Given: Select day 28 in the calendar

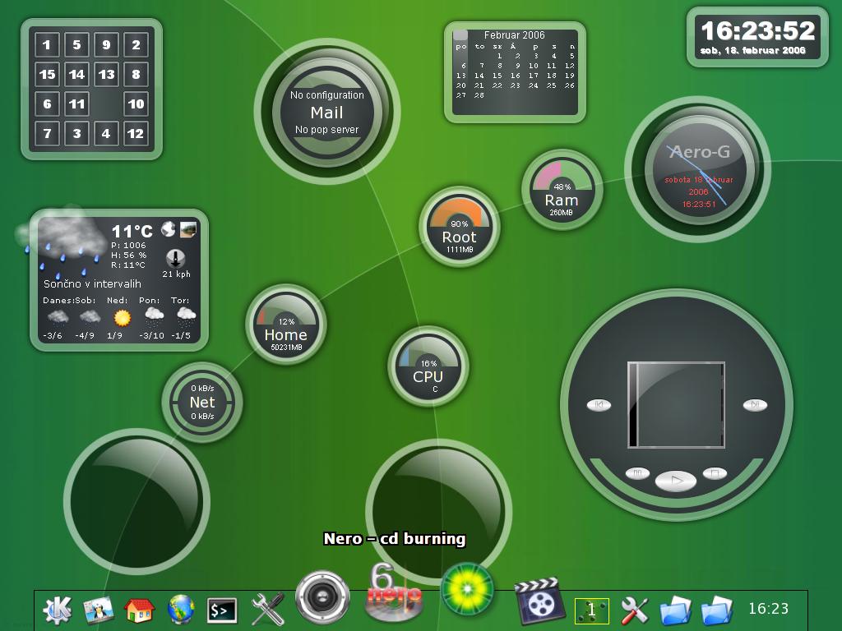Looking at the screenshot, I should click(x=479, y=95).
